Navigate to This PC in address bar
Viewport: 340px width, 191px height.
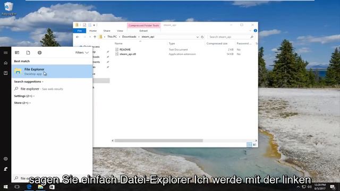click(x=112, y=37)
